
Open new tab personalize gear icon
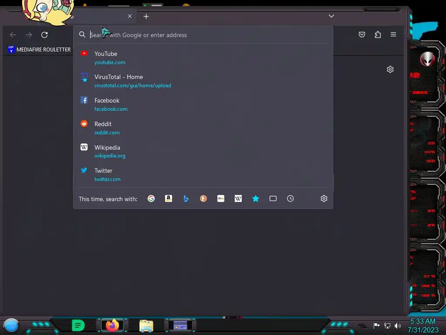click(x=390, y=69)
